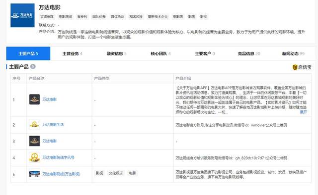Open the 竞品信息 tab
The image size is (318, 195).
point(249,53)
